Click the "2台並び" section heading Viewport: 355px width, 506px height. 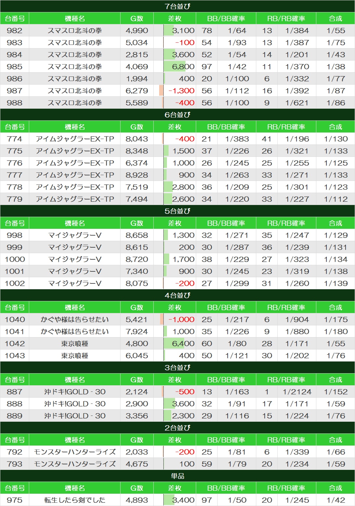click(177, 428)
